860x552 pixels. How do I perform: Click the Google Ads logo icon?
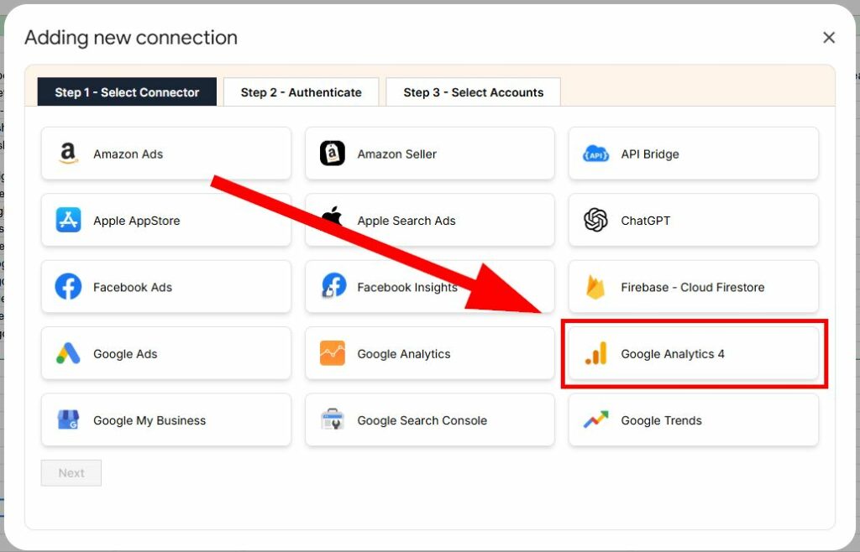coord(68,354)
